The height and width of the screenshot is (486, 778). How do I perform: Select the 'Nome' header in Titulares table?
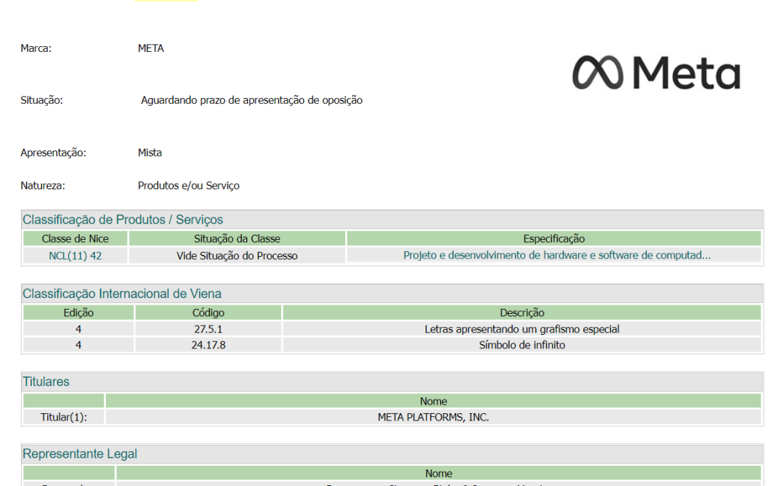433,401
